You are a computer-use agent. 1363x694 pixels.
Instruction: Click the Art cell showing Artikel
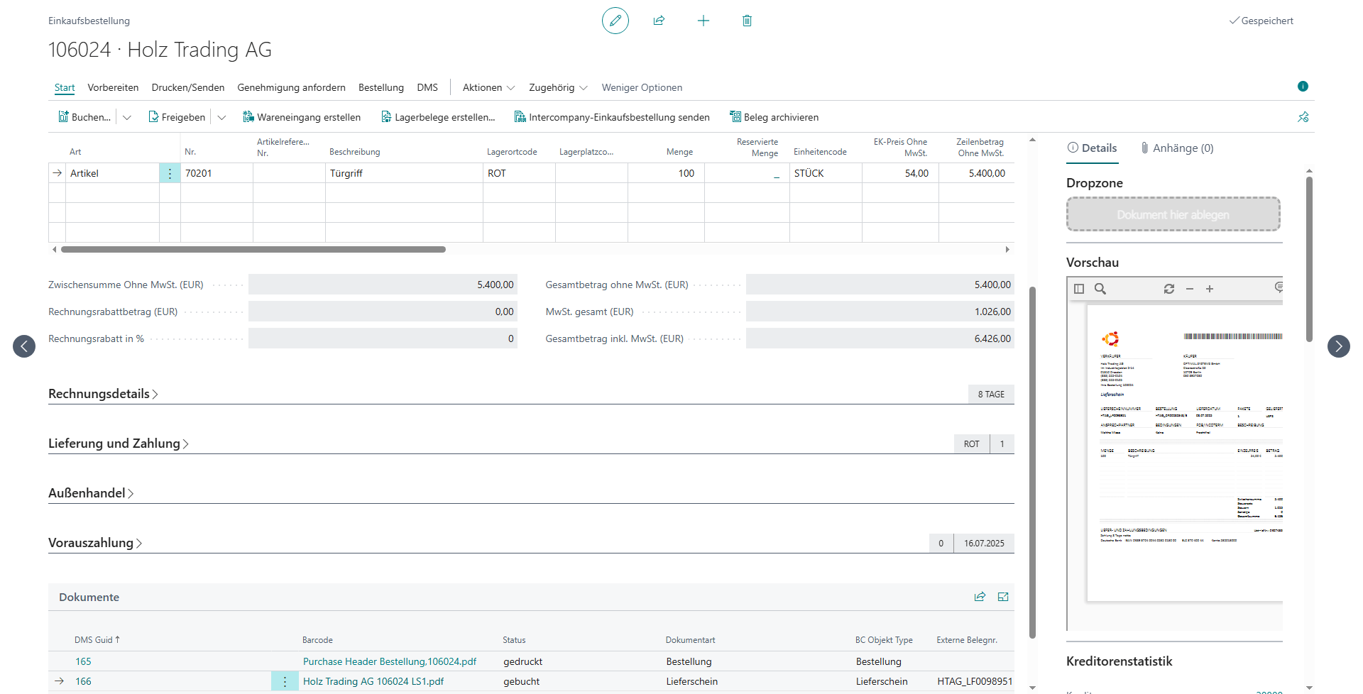point(112,173)
